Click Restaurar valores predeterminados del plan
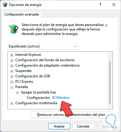 (71, 115)
